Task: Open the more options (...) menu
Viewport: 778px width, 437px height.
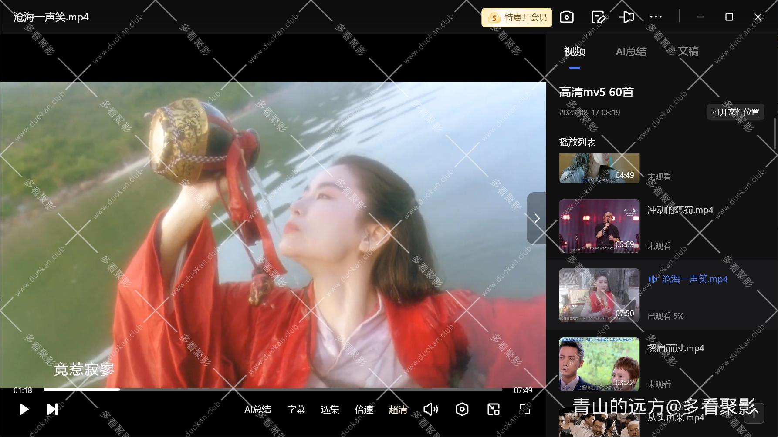Action: [656, 17]
